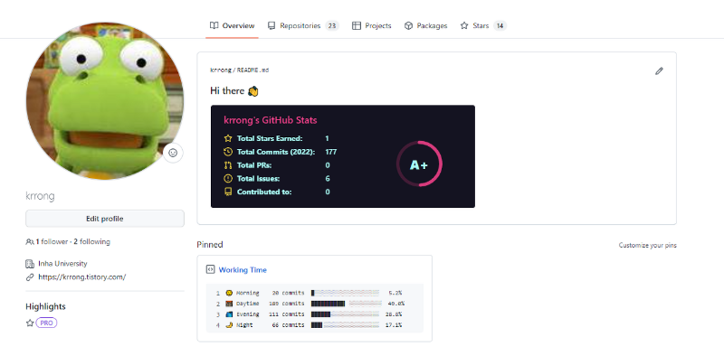Click the gist code icon beside Working Time
The width and height of the screenshot is (724, 356).
[x=210, y=269]
